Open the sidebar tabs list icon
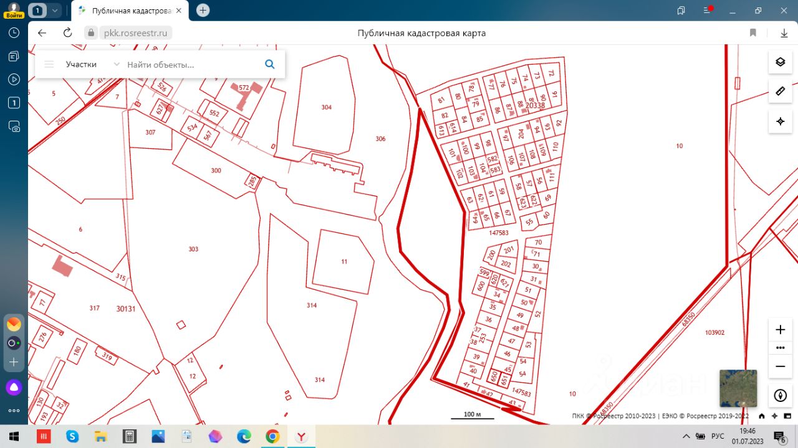Screen dimensions: 798x448 point(14,57)
